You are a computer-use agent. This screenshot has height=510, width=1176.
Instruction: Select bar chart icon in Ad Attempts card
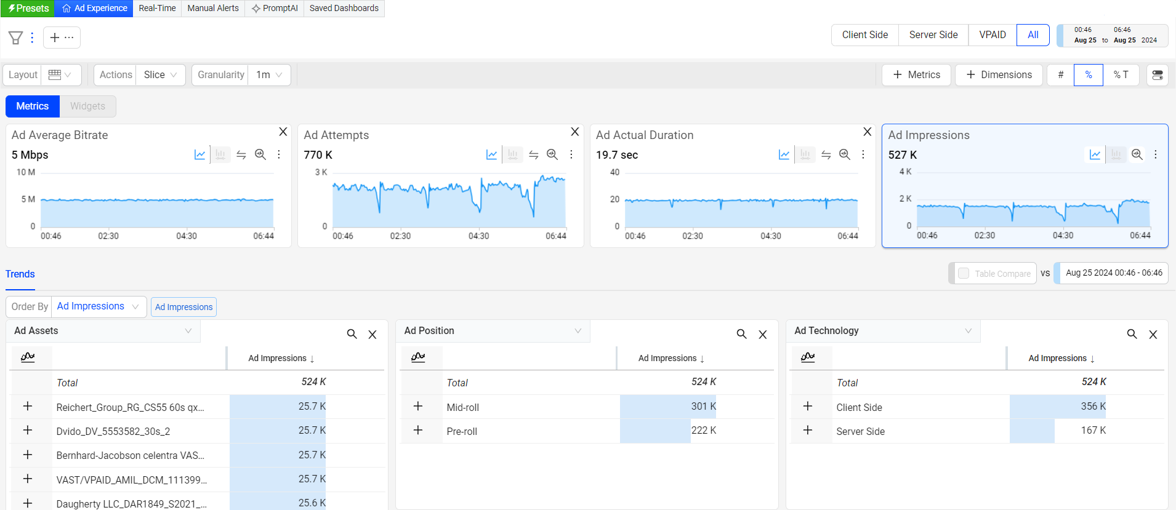[x=512, y=154]
